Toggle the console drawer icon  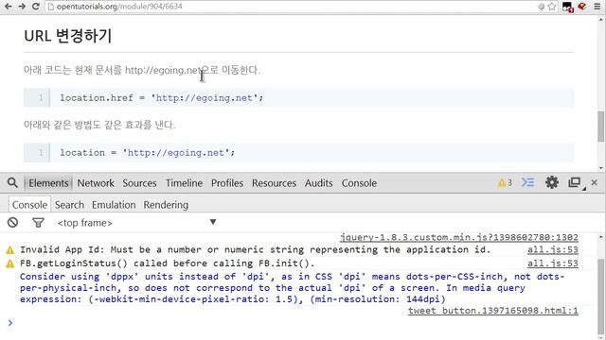tap(528, 182)
